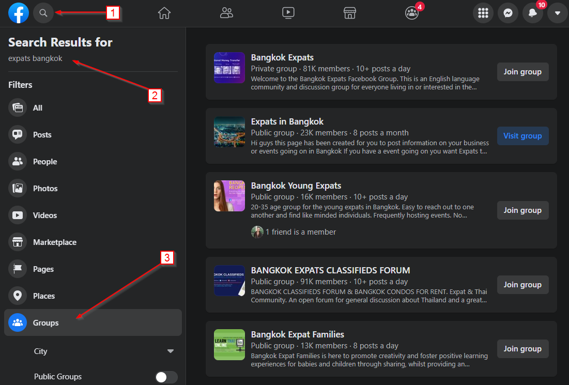Select the All filter
The height and width of the screenshot is (385, 569).
coord(93,108)
